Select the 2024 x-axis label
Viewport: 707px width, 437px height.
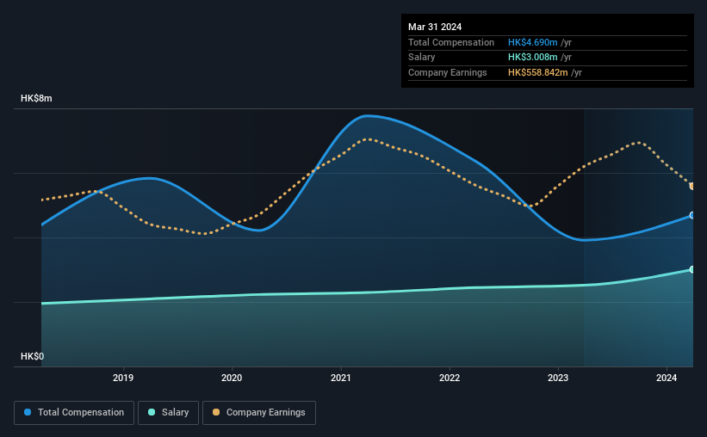667,378
